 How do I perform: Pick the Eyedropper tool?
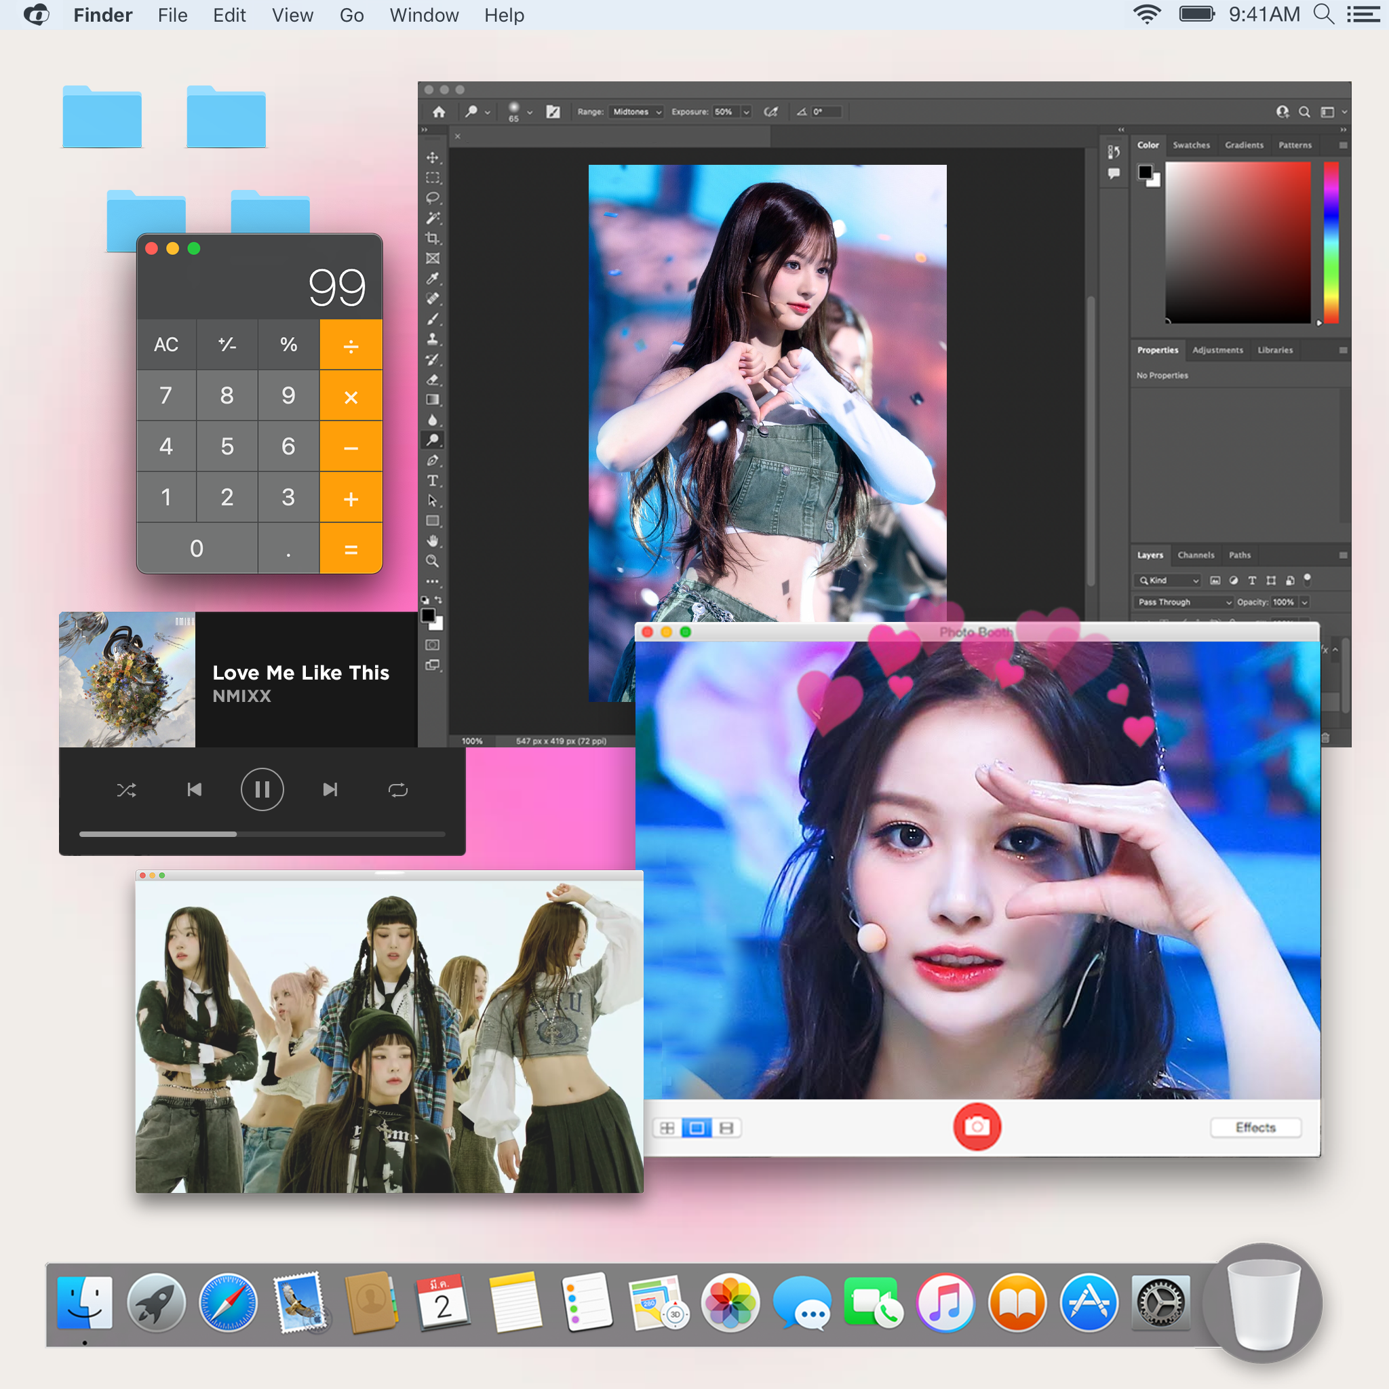tap(432, 278)
